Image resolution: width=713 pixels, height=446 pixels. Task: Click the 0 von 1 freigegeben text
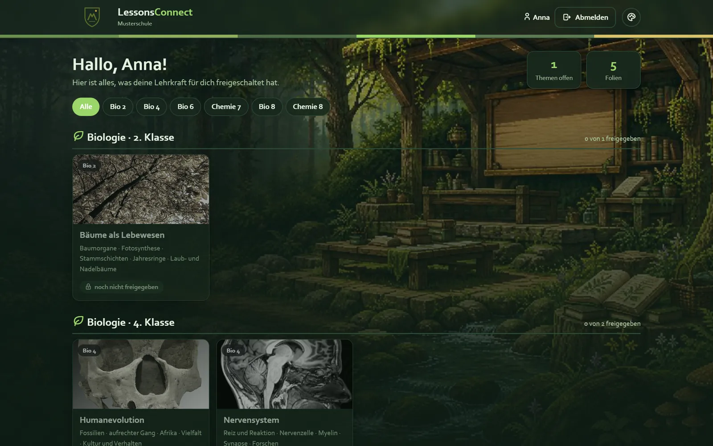point(612,139)
